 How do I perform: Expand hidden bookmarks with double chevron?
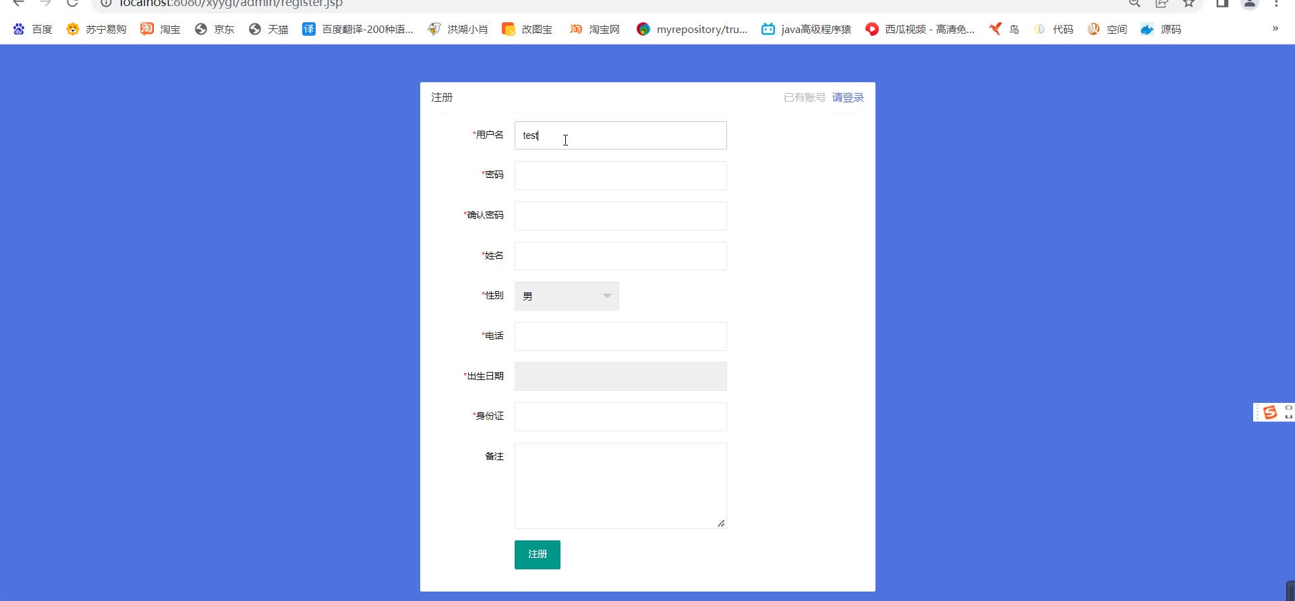[x=1275, y=28]
